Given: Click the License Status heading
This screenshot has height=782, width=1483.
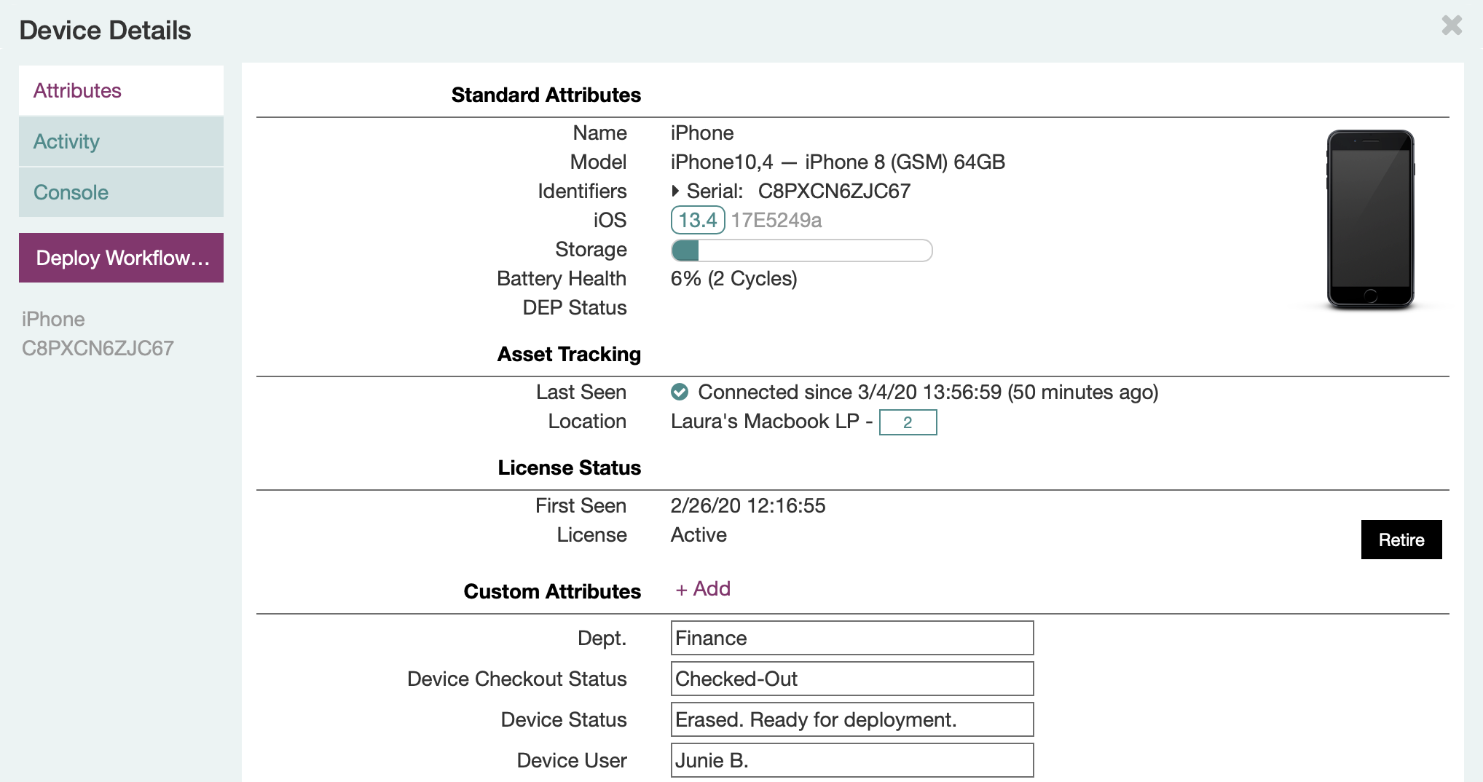Looking at the screenshot, I should pyautogui.click(x=570, y=467).
